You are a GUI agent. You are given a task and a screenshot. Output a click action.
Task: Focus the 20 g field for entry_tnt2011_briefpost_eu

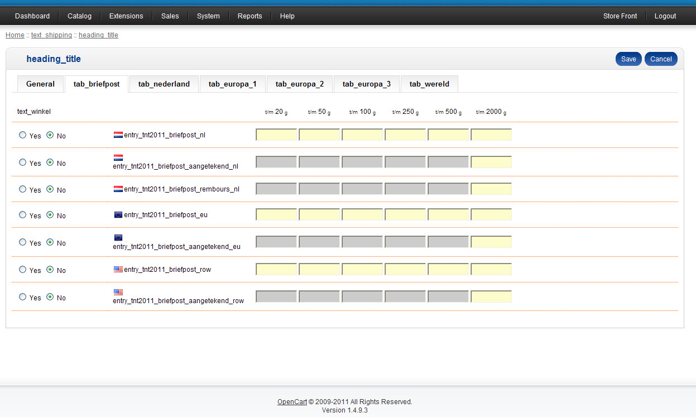(x=276, y=214)
